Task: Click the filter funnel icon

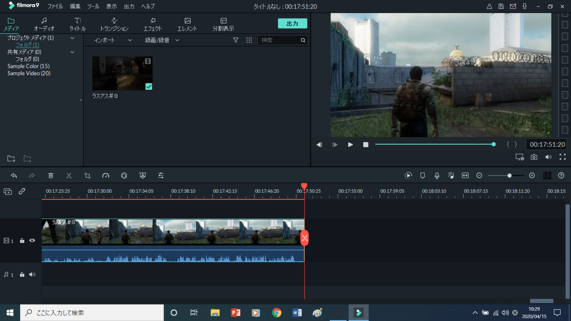Action: [236, 40]
